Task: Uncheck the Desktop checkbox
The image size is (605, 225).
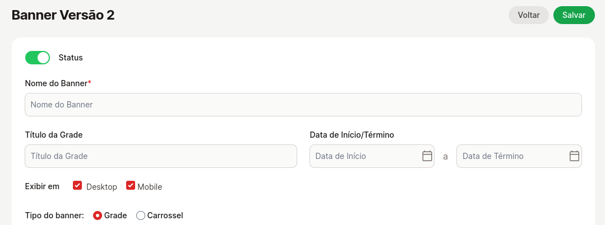Action: (78, 186)
